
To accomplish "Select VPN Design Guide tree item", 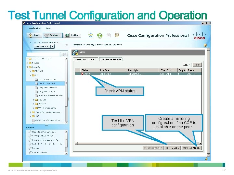I will coord(47,79).
